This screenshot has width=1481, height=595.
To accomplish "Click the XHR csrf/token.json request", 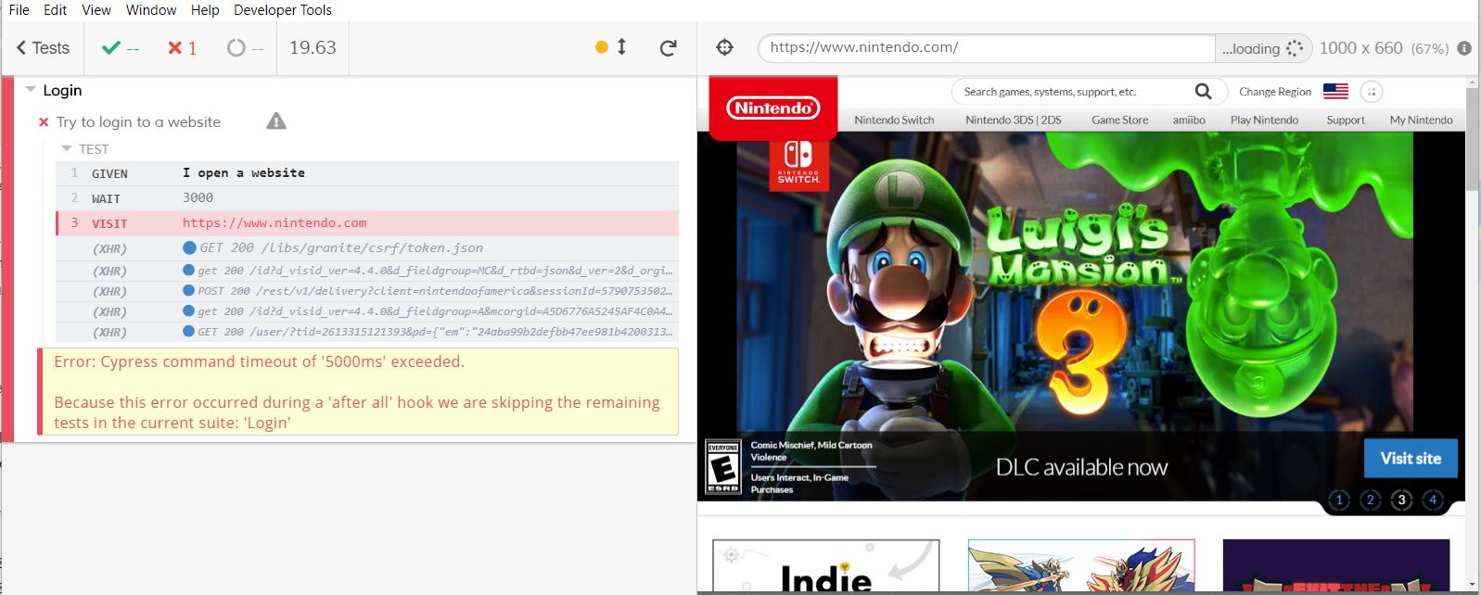I will tap(367, 248).
